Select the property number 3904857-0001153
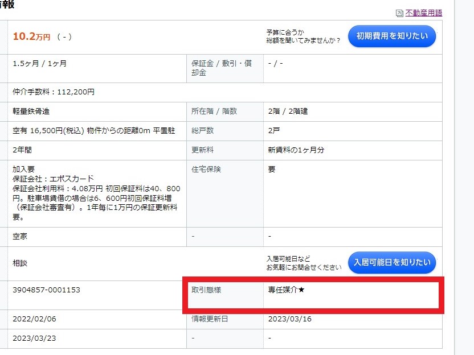Viewport: 474px width, 355px height. [x=46, y=290]
